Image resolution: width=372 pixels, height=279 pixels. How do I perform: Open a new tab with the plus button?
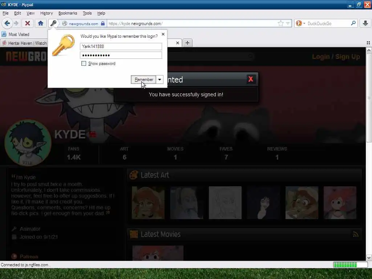pos(187,43)
